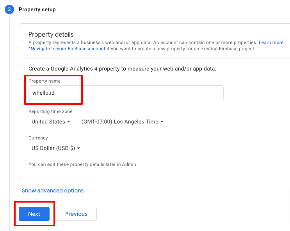Click the Next button
The height and width of the screenshot is (231, 290).
34,214
